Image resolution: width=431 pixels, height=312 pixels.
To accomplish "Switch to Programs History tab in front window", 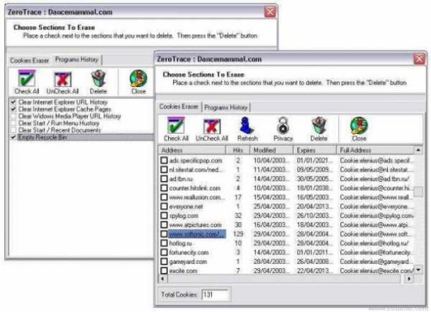I will coord(226,107).
